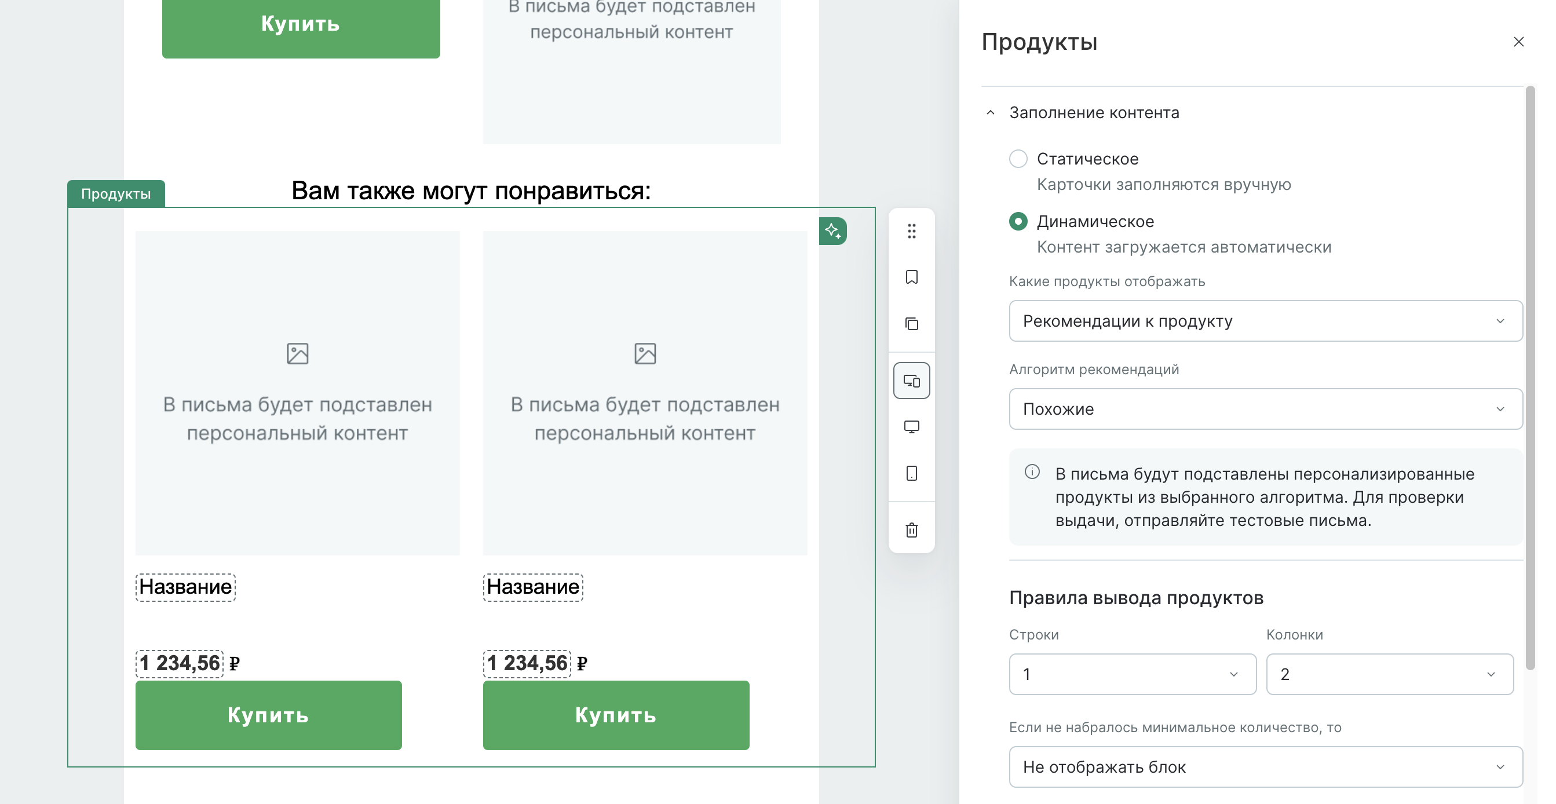The height and width of the screenshot is (804, 1556).
Task: Select the Динамическое radio button
Action: [x=1018, y=222]
